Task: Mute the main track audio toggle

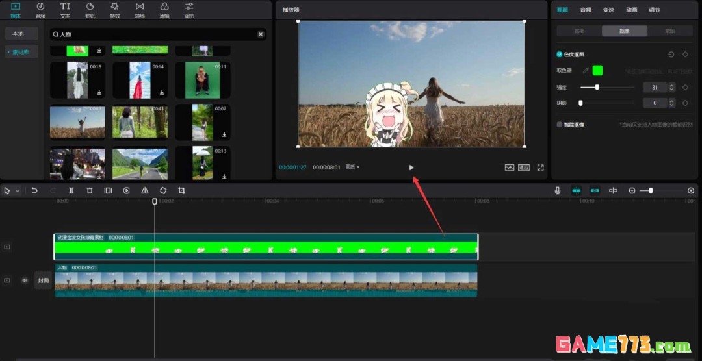Action: pos(25,280)
